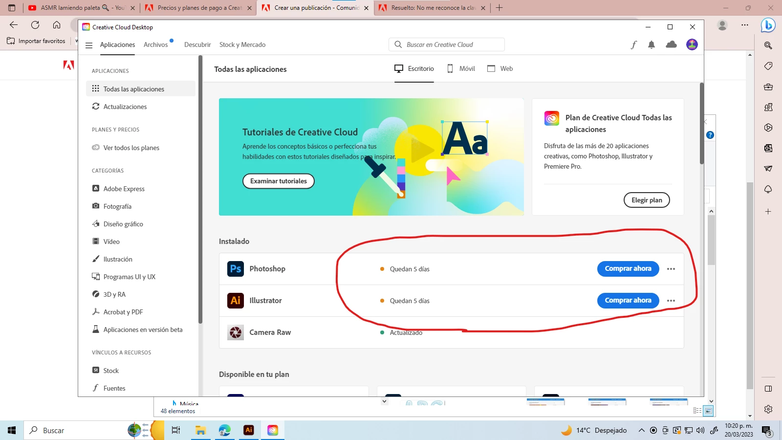Switch to the Precios y planes browser tab
This screenshot has height=440, width=782.
[198, 8]
